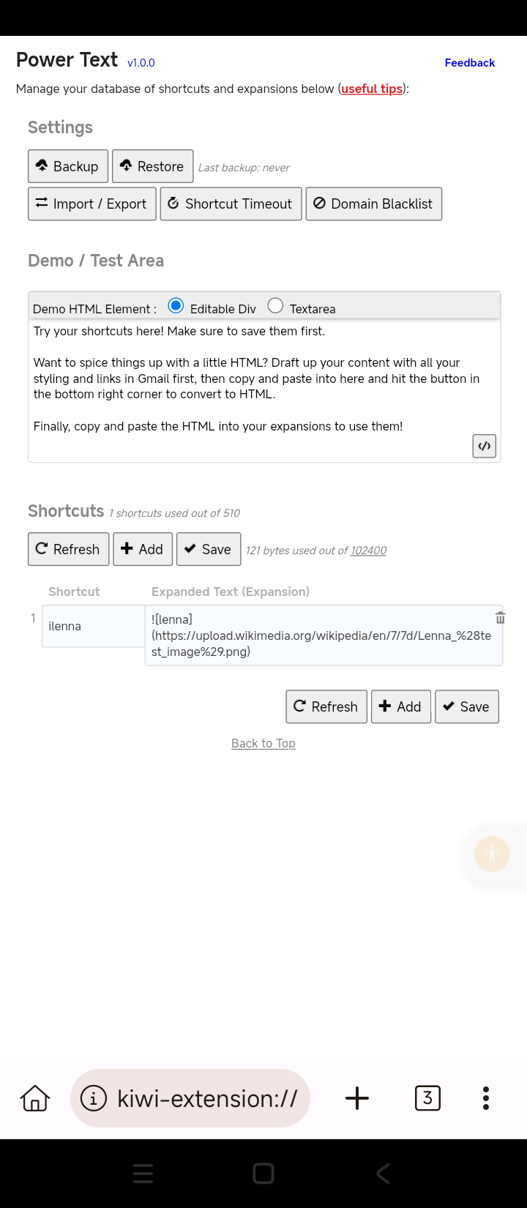Delete the ilenna shortcut with trash icon
527x1208 pixels.
click(x=501, y=618)
